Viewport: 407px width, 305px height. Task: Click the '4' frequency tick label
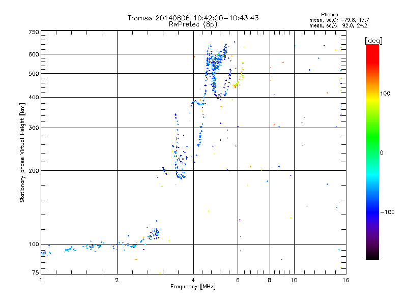(x=193, y=280)
